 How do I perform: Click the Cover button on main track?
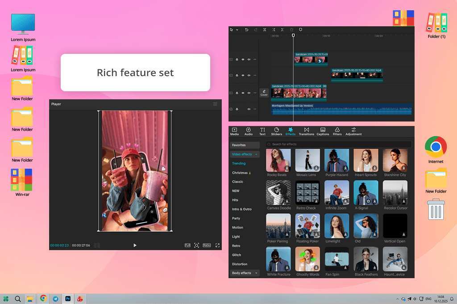coord(264,93)
